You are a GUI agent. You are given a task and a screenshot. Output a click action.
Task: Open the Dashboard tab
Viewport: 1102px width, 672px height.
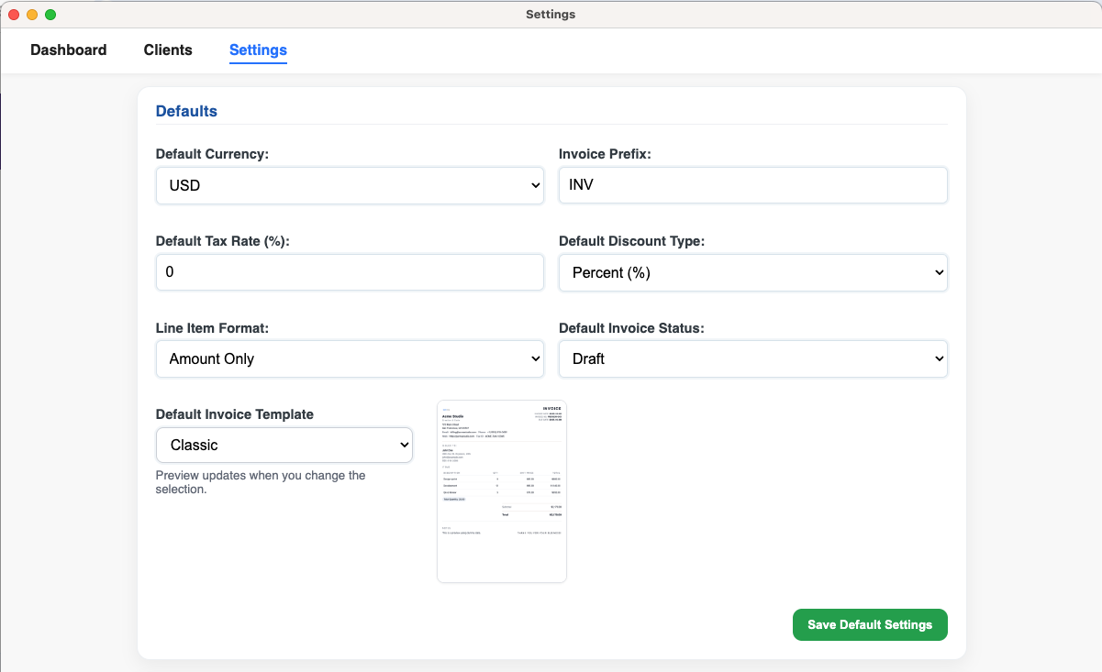(x=68, y=50)
